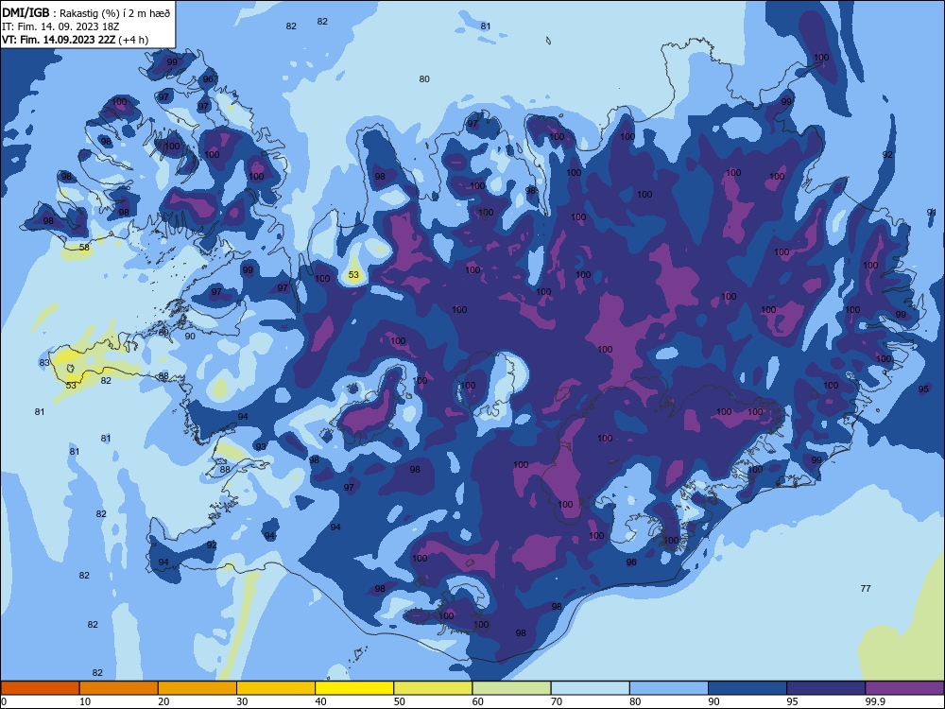Screen dimensions: 945x709
Task: Click the 30–40 legend color box
Action: click(276, 688)
